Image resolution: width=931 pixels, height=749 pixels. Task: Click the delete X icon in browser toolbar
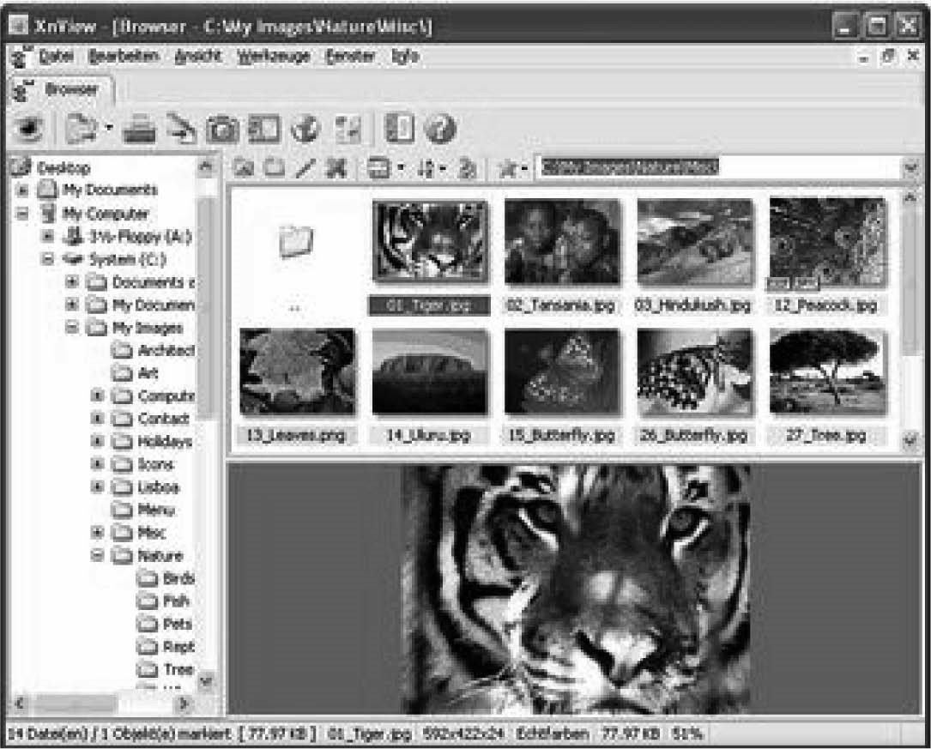(336, 168)
